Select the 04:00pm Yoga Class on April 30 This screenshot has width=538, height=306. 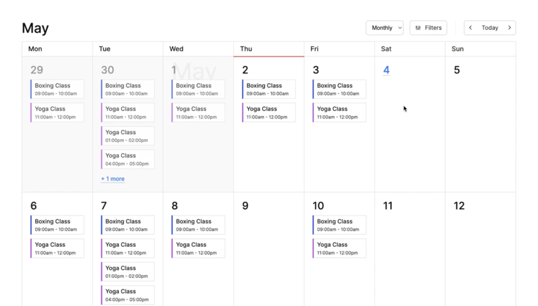[x=128, y=159]
